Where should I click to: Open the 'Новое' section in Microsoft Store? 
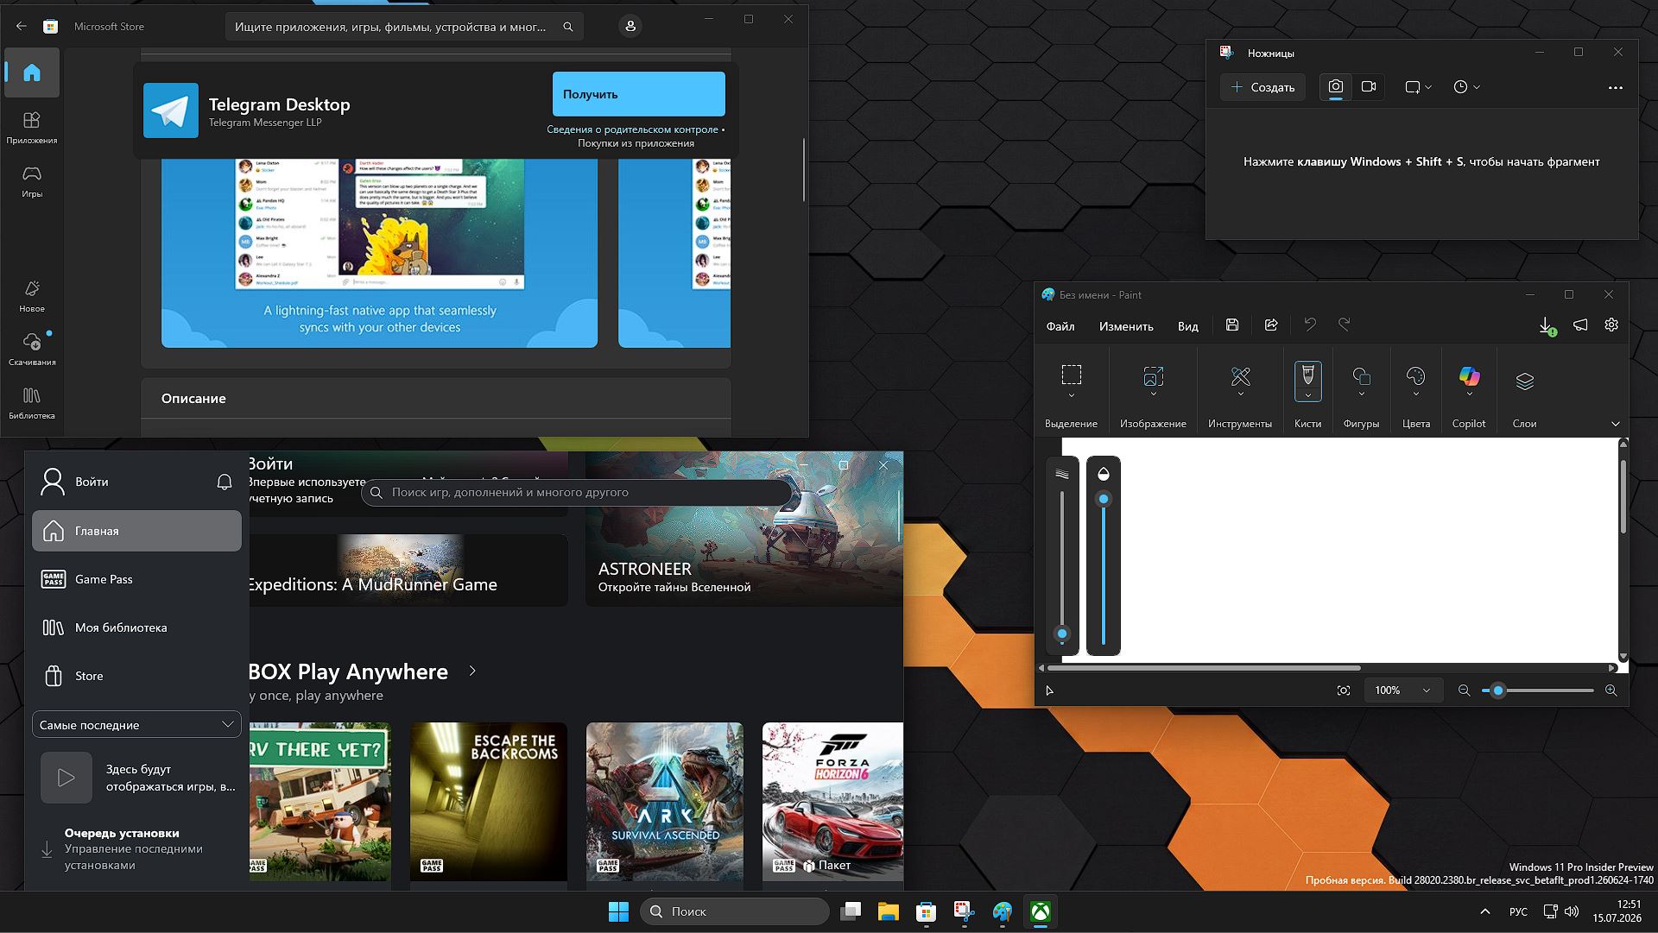(x=32, y=296)
